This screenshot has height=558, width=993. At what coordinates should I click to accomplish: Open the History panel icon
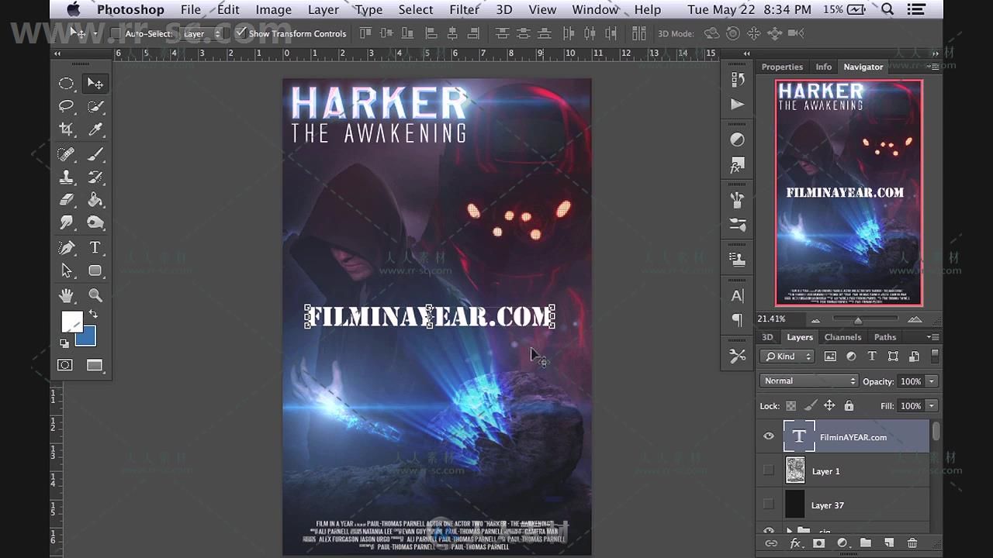(737, 79)
